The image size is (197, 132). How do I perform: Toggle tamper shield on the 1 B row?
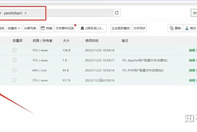click(x=14, y=60)
